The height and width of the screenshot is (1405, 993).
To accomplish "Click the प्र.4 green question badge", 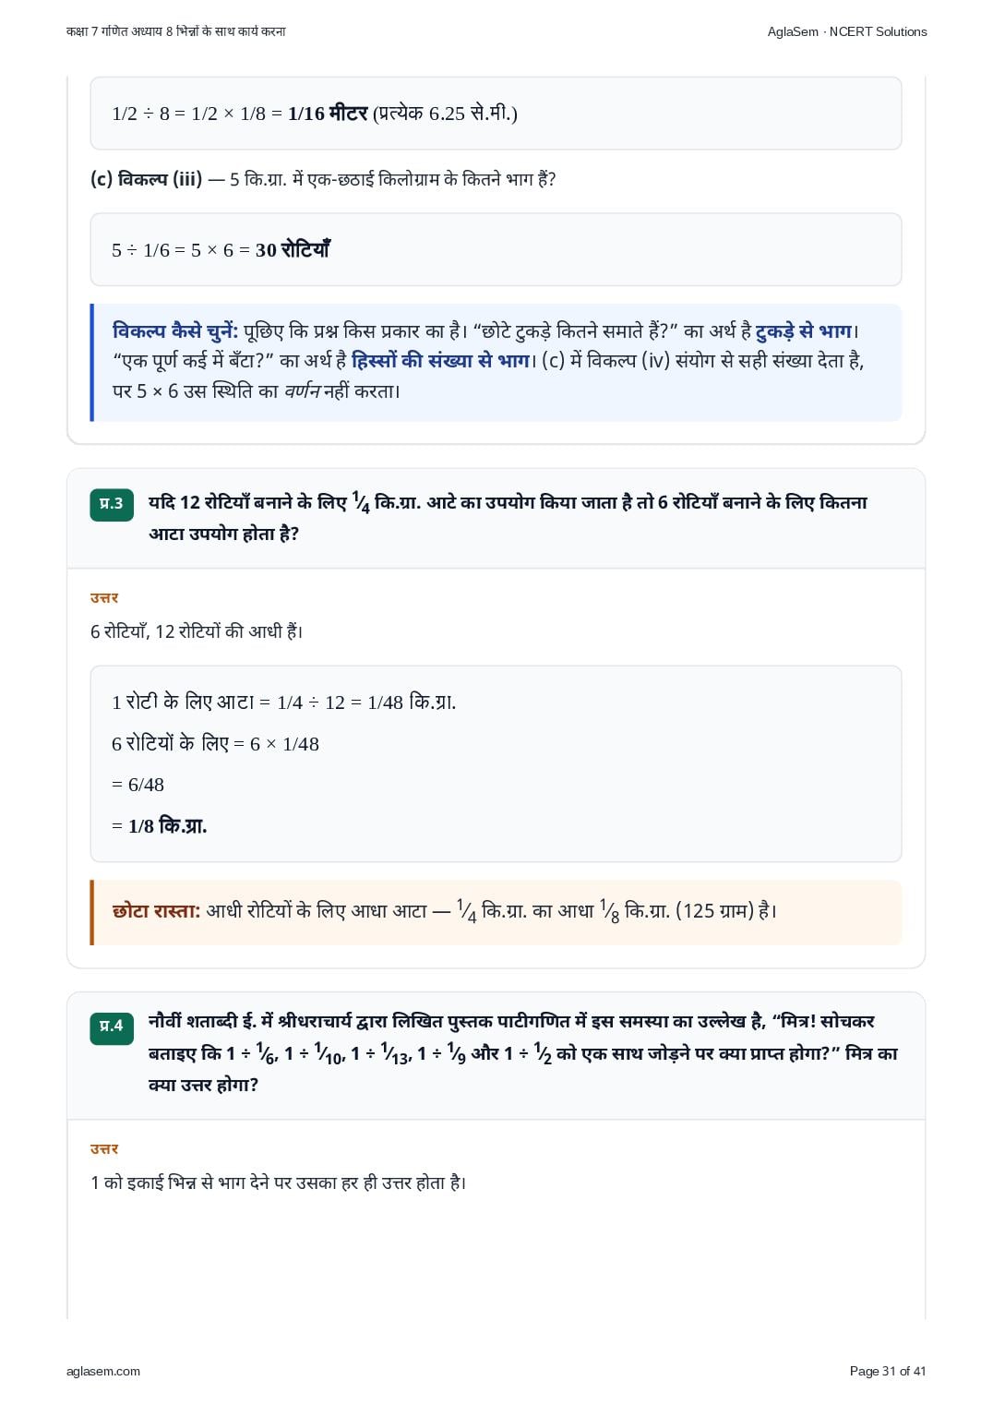I will point(112,1027).
